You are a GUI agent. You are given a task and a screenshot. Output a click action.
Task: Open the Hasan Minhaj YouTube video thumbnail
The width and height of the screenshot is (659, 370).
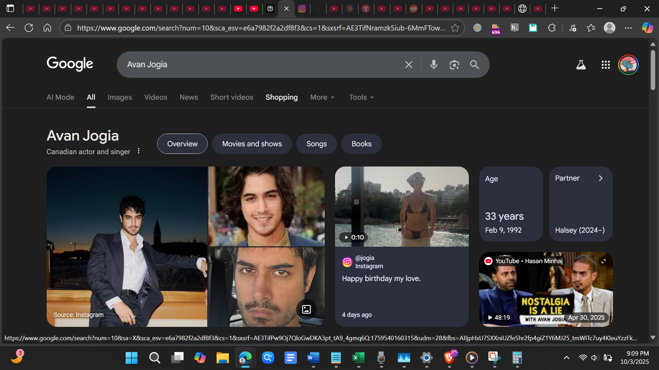(546, 289)
